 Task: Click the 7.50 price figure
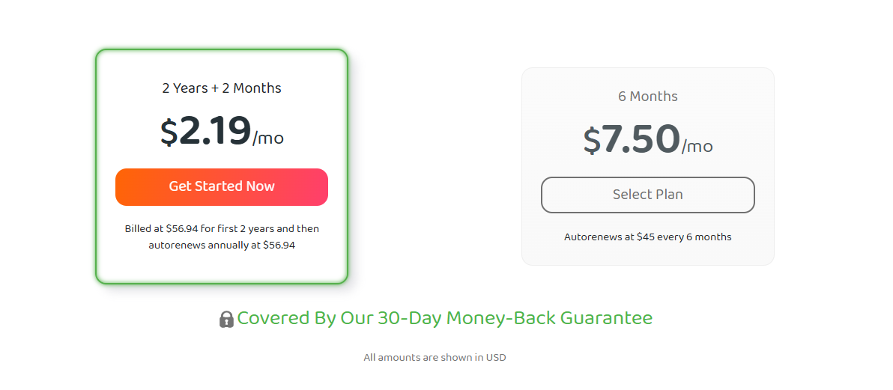point(641,140)
